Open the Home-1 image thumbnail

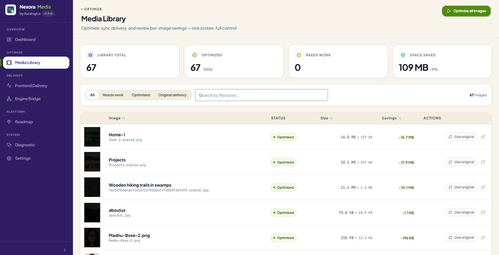pos(92,137)
